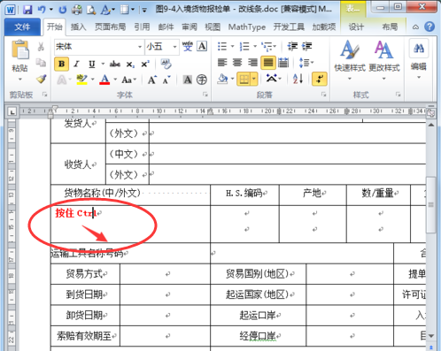Toggle Subscript formatting
The height and width of the screenshot is (351, 441).
pos(130,64)
